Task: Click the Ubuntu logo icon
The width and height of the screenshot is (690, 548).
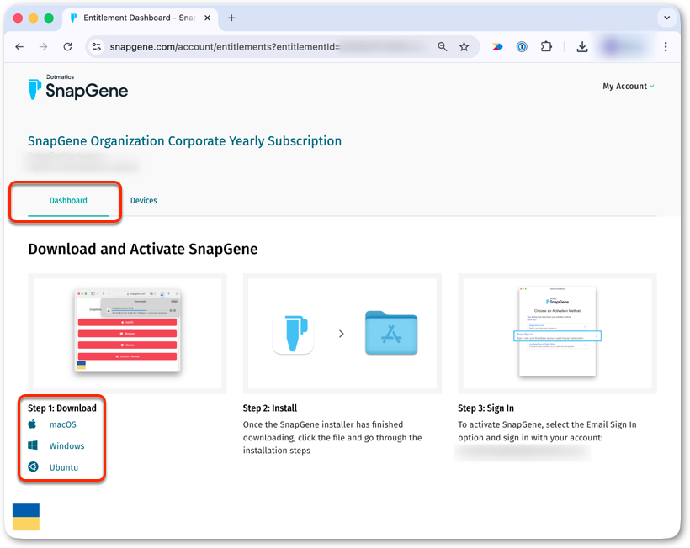Action: tap(33, 466)
